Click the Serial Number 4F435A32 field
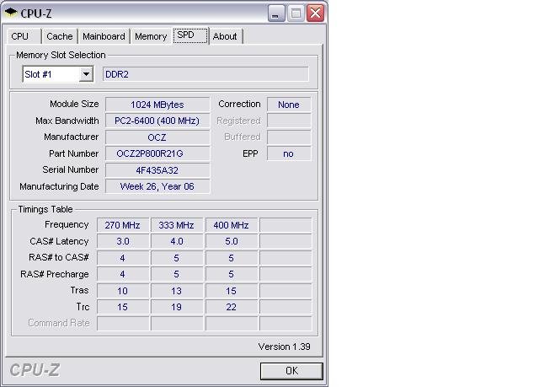This screenshot has height=387, width=539. coord(157,170)
